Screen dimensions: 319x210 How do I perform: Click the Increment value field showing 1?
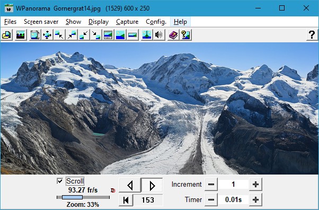click(233, 185)
